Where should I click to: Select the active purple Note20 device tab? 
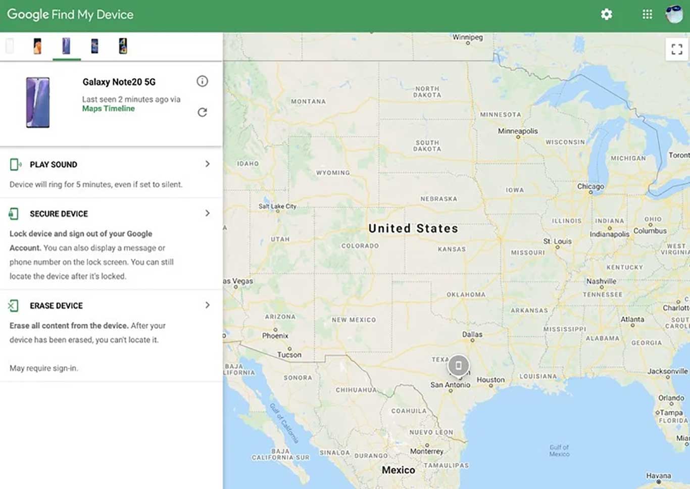(x=66, y=46)
